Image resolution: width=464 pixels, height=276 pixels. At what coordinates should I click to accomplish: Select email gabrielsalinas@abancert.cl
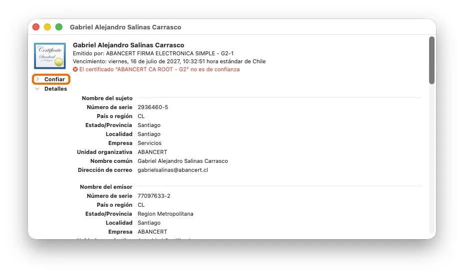173,170
